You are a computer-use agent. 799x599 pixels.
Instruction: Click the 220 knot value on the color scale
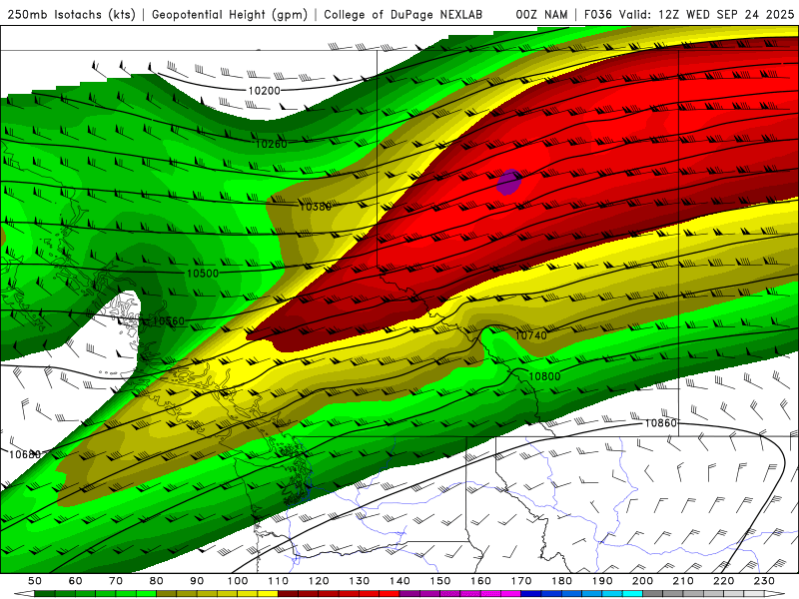click(723, 581)
